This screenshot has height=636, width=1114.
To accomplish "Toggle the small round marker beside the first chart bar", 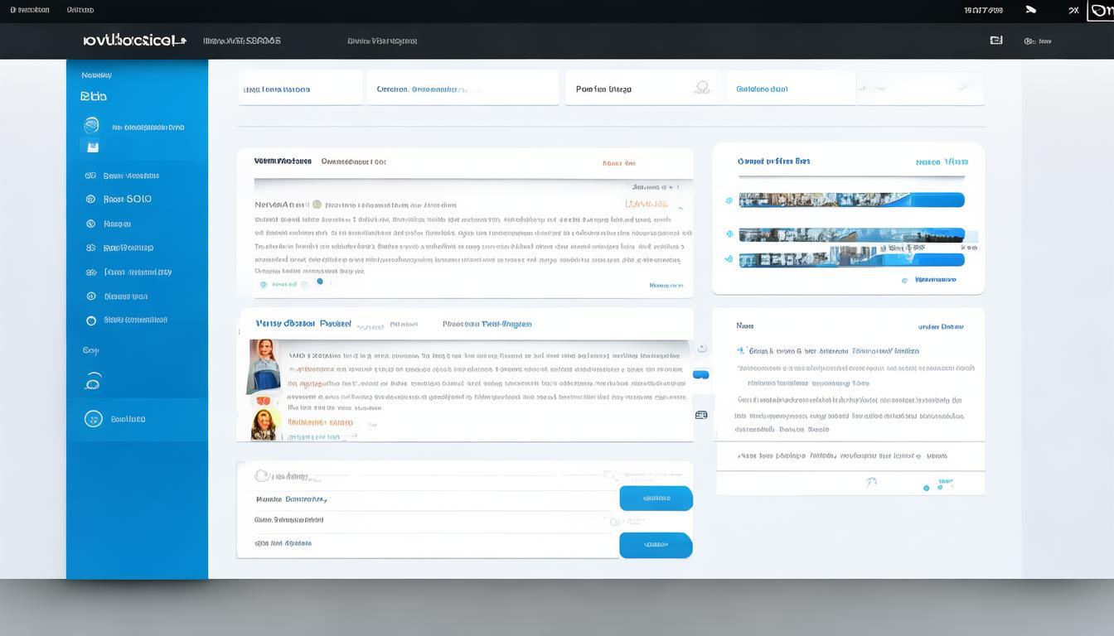I will click(729, 200).
